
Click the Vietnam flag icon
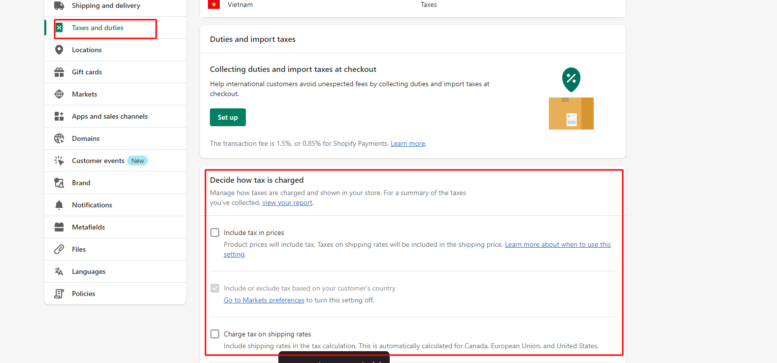tap(214, 4)
